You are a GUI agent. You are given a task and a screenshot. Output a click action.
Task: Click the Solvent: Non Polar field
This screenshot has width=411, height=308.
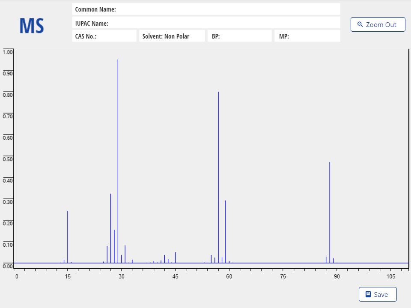click(x=172, y=36)
